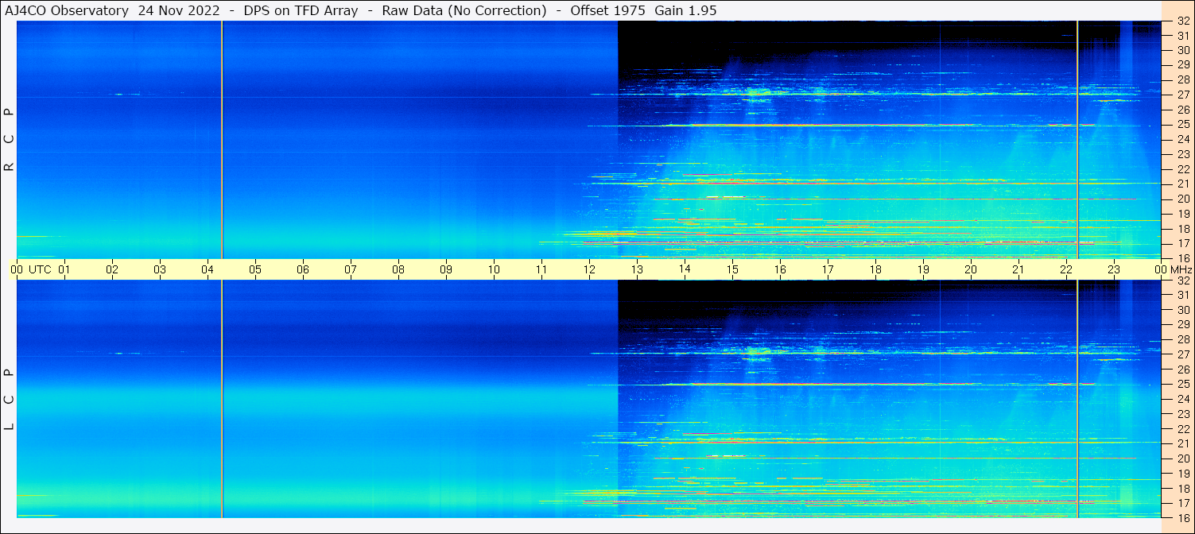Click hour "01" on the time axis
The image size is (1195, 534).
coord(64,269)
